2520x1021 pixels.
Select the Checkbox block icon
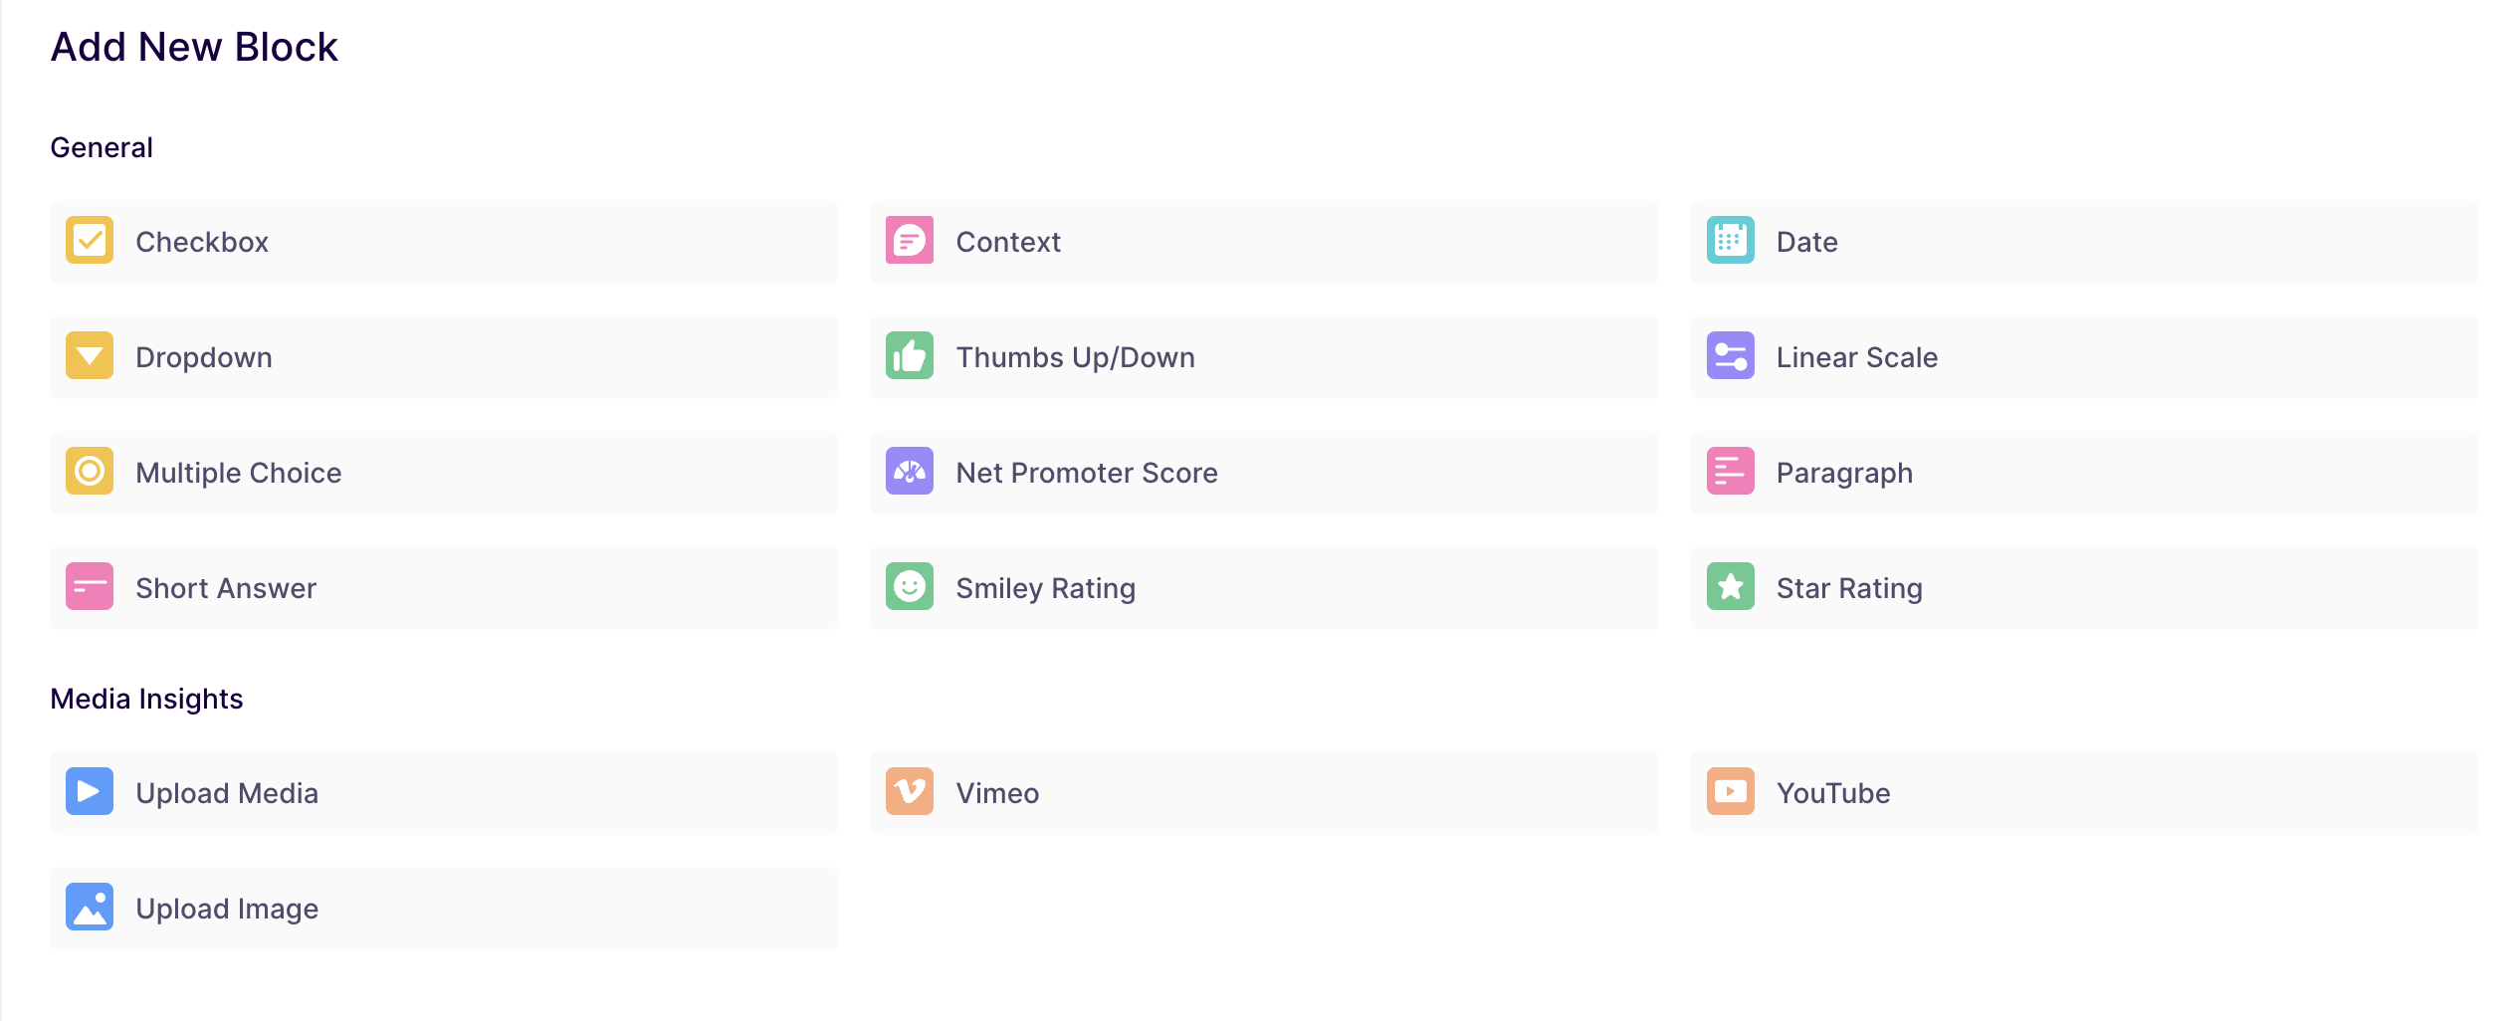pyautogui.click(x=89, y=241)
